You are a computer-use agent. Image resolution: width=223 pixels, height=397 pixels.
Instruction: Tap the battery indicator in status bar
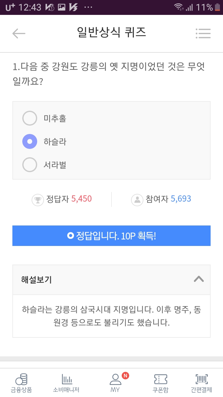coord(217,7)
